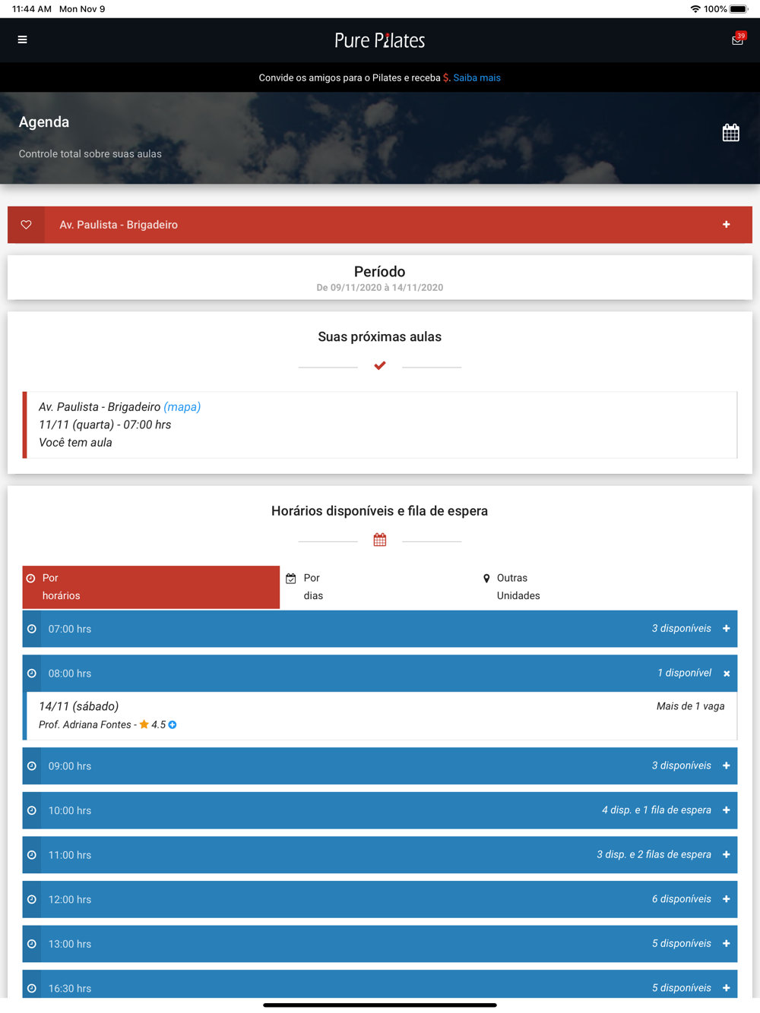Click the Wi-Fi status icon

(695, 9)
